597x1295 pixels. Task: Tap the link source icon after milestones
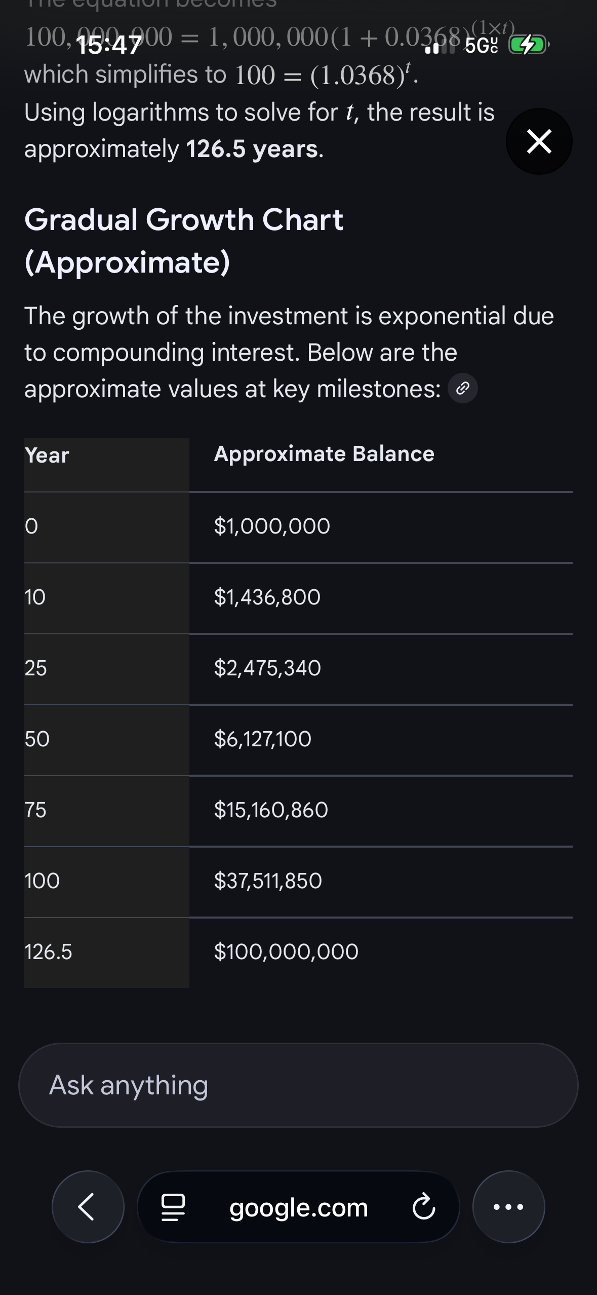(463, 389)
